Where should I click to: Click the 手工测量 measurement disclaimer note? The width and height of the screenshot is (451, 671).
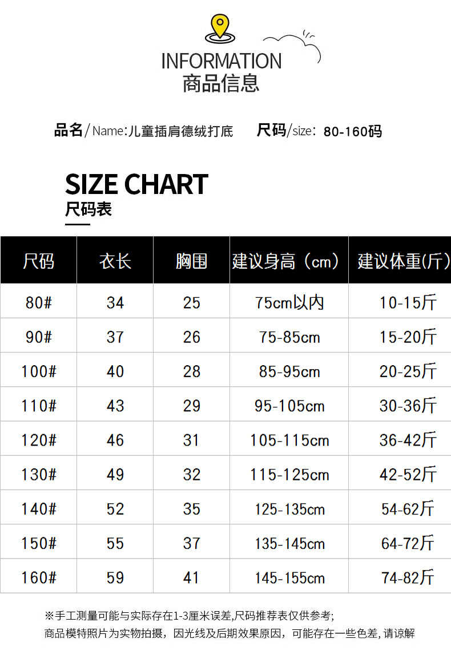[189, 616]
